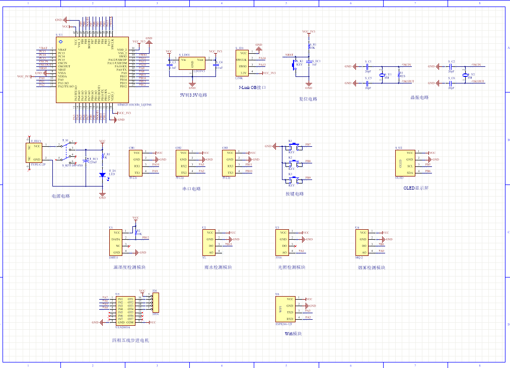Select the MQ-2 smoke sensor U4
The height and width of the screenshot is (368, 510).
click(x=363, y=242)
